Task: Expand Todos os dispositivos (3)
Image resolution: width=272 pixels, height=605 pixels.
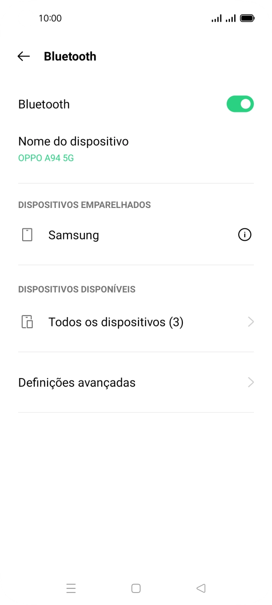Action: click(x=116, y=322)
